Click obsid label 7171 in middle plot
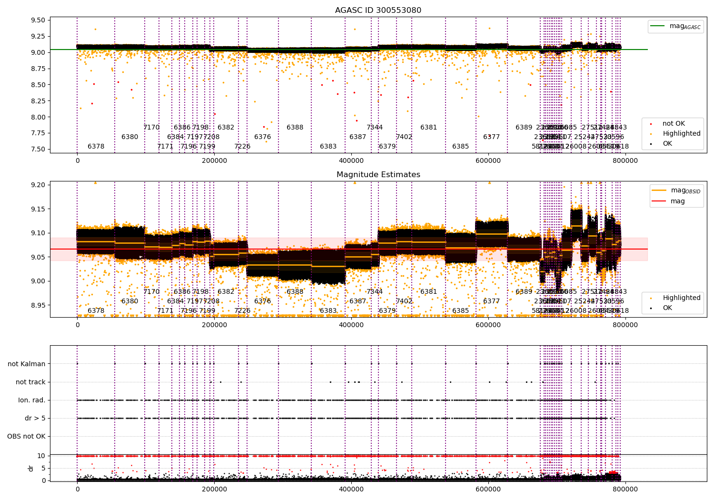Image resolution: width=714 pixels, height=500 pixels. point(165,311)
